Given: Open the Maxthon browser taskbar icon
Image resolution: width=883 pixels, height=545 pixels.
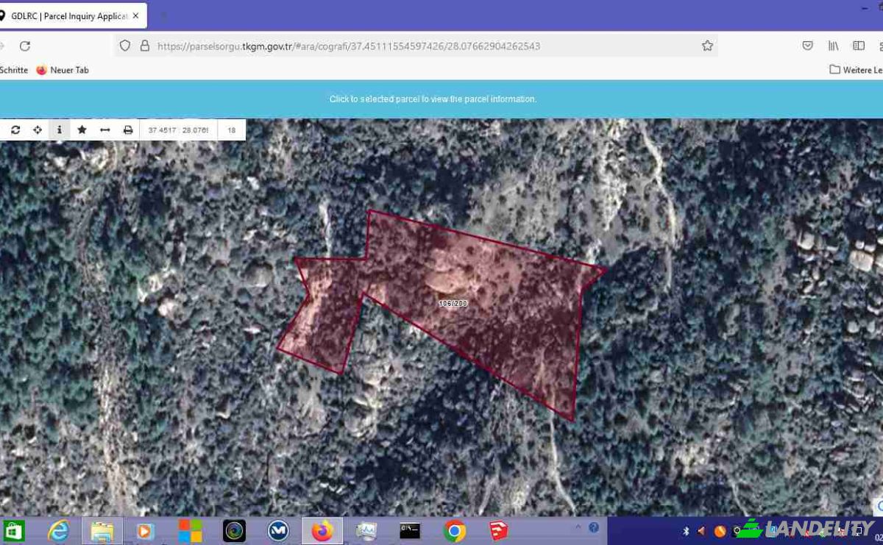Looking at the screenshot, I should point(278,530).
